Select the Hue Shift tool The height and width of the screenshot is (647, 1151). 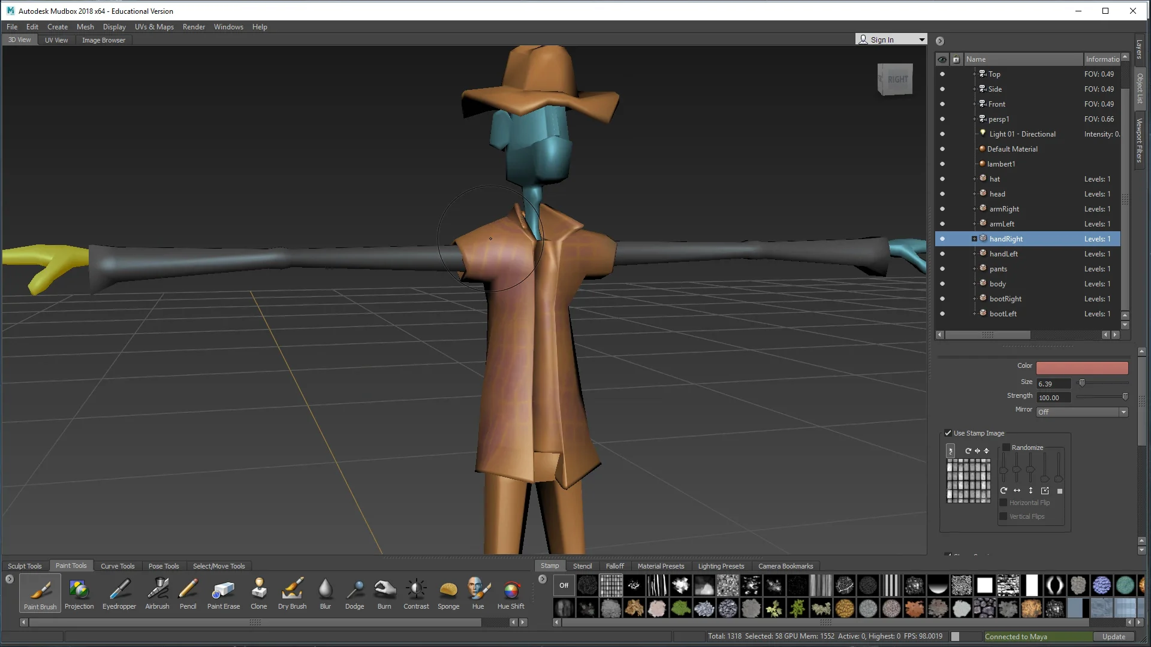pyautogui.click(x=510, y=593)
